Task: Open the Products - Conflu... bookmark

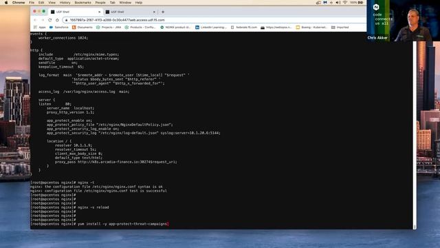Action: click(x=140, y=28)
